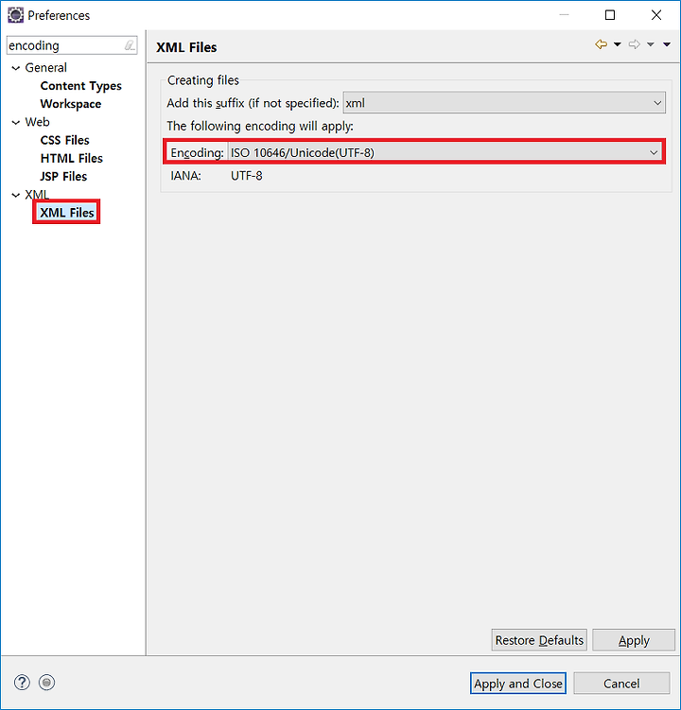681x710 pixels.
Task: Collapse the XML tree node
Action: 16,195
